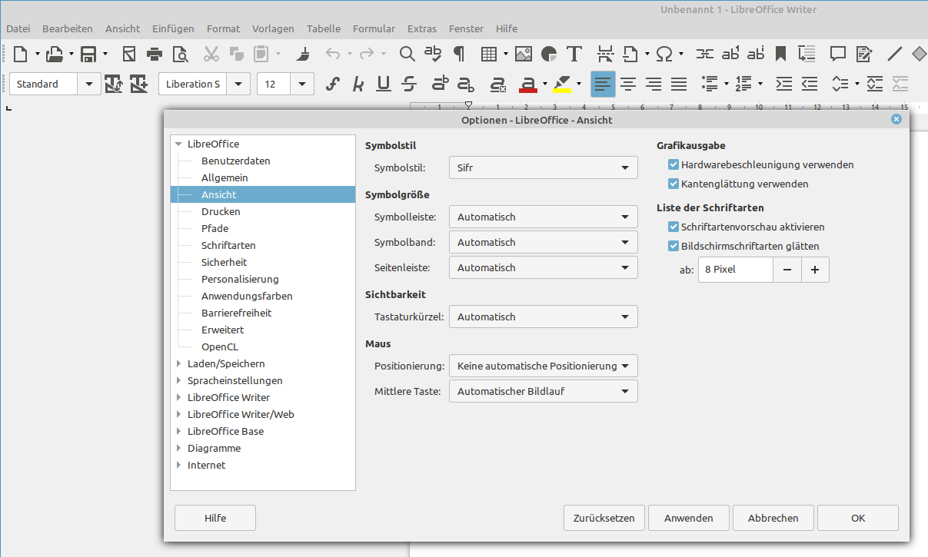Click the Insert Chart icon

(x=549, y=54)
